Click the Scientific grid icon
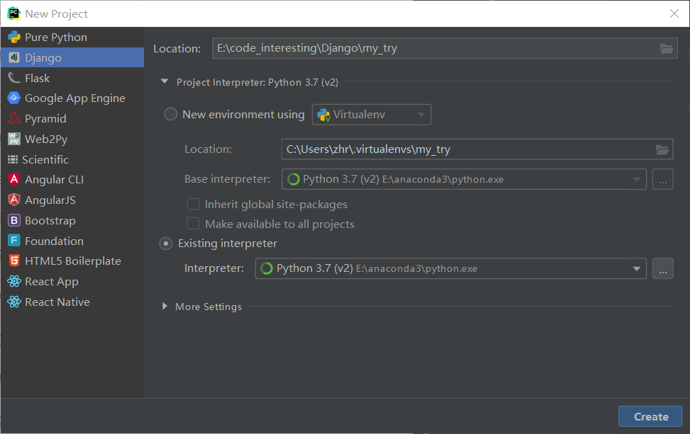This screenshot has height=434, width=690. (x=13, y=159)
